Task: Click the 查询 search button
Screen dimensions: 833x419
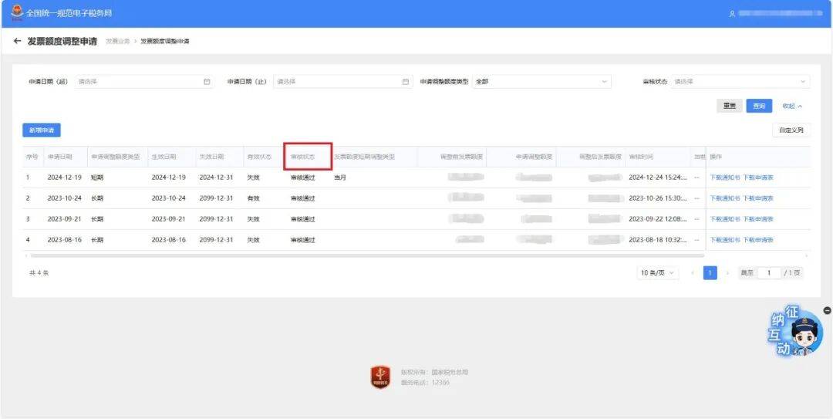Action: point(759,106)
